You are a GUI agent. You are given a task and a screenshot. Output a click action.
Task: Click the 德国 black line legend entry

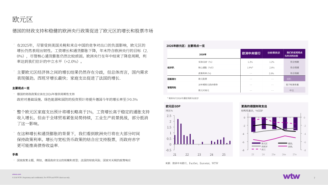(285, 144)
